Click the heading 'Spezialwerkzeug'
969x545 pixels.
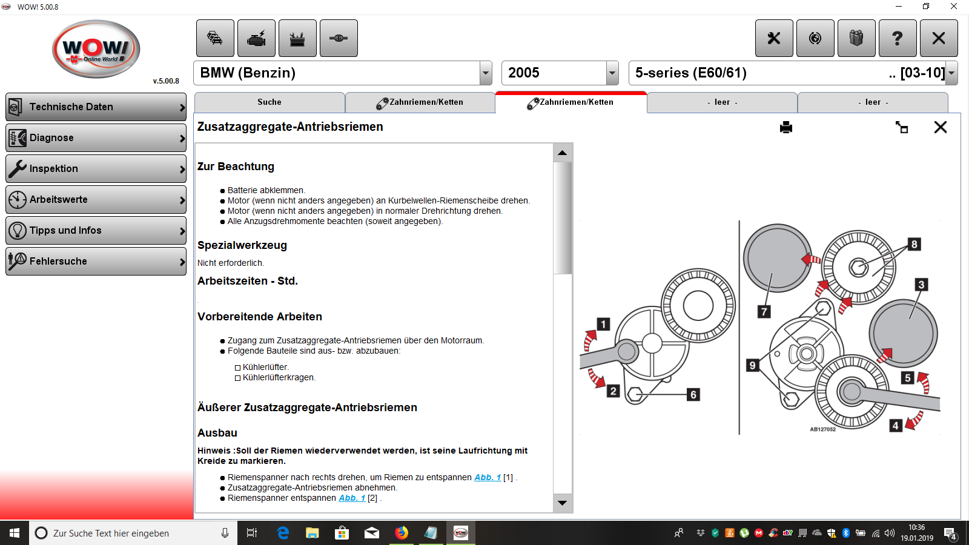[x=242, y=245]
